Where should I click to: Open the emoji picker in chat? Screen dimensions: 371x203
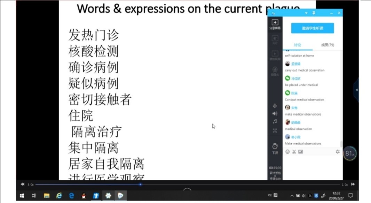point(287,152)
